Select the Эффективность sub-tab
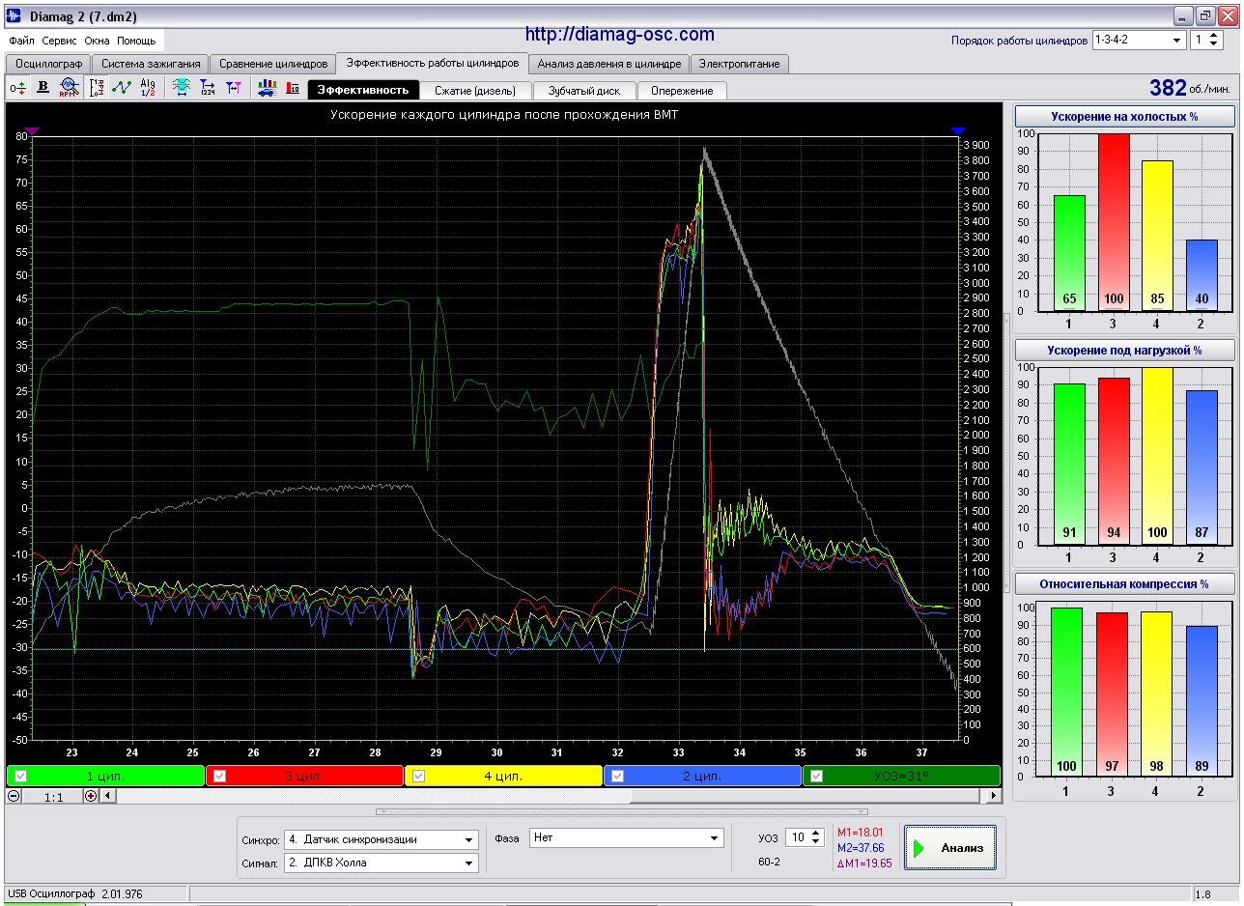 point(363,90)
